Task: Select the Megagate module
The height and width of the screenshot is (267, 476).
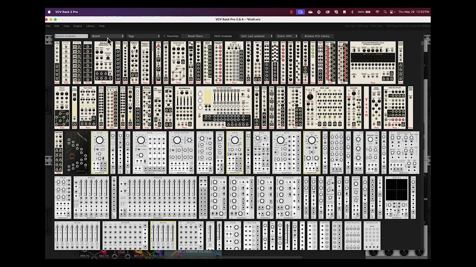Action: point(404,152)
